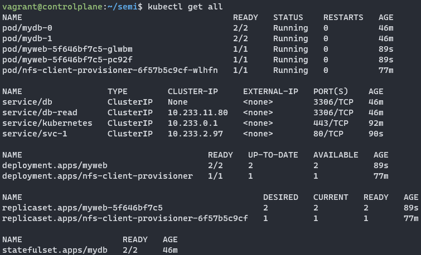Click the '77m' age of nfs-client-provisioner pod
Image resolution: width=421 pixels, height=255 pixels.
(386, 71)
